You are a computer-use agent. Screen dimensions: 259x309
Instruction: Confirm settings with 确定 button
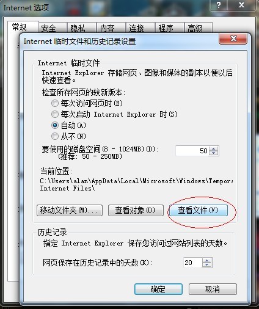[158, 289]
